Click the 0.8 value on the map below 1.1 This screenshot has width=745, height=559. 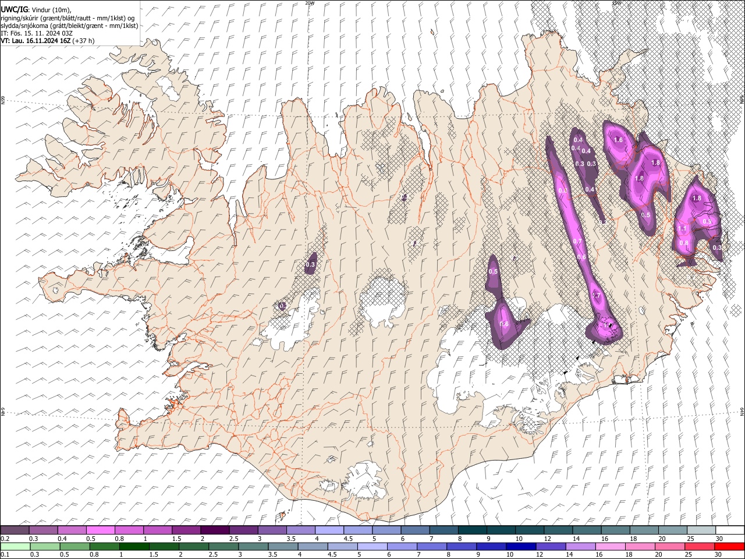point(684,243)
